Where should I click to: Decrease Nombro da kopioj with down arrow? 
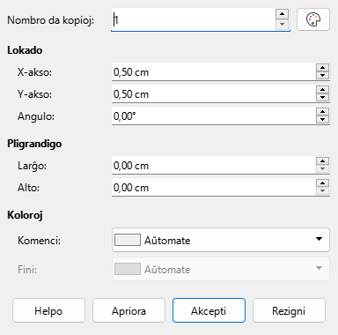point(283,25)
